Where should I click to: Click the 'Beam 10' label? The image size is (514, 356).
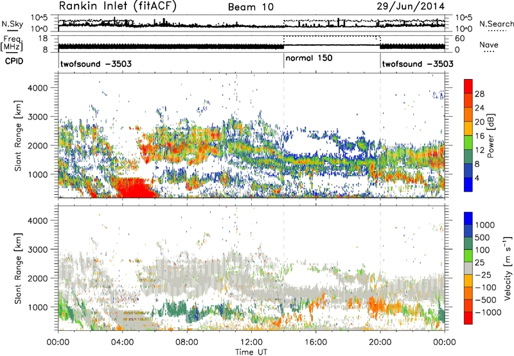tap(251, 7)
